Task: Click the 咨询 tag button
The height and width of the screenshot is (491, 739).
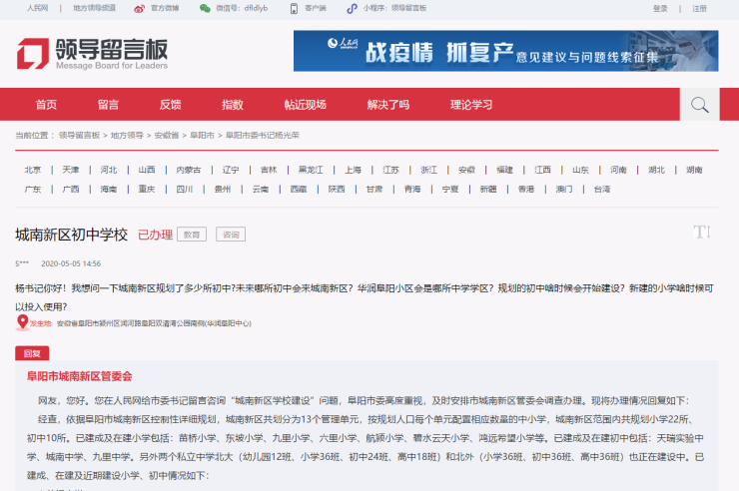Action: [231, 235]
